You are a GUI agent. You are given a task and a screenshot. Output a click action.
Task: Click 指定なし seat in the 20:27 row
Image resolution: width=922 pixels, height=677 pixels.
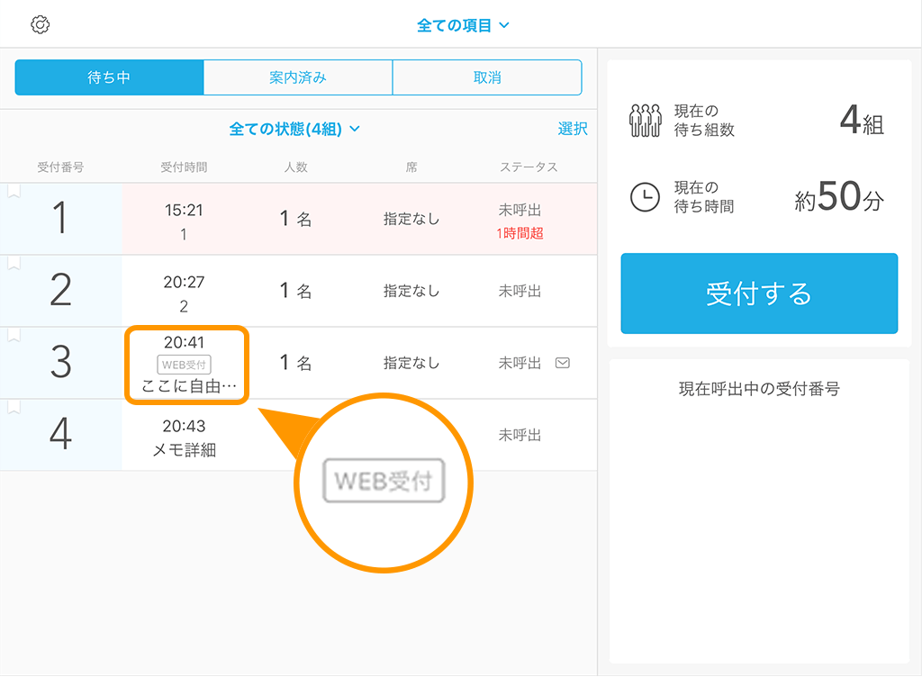tap(411, 291)
